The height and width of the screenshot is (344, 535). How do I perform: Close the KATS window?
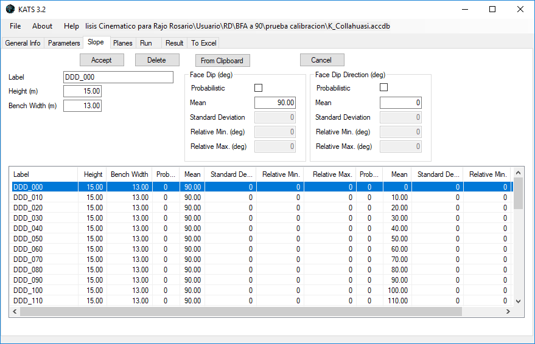tap(520, 9)
